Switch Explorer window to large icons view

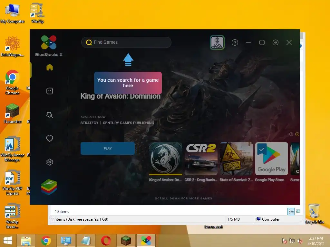[x=298, y=211]
